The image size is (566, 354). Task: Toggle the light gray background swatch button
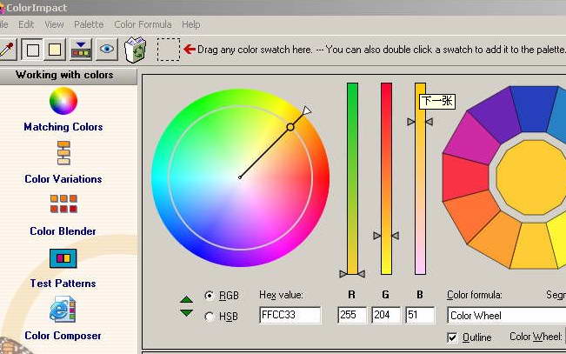pos(32,49)
